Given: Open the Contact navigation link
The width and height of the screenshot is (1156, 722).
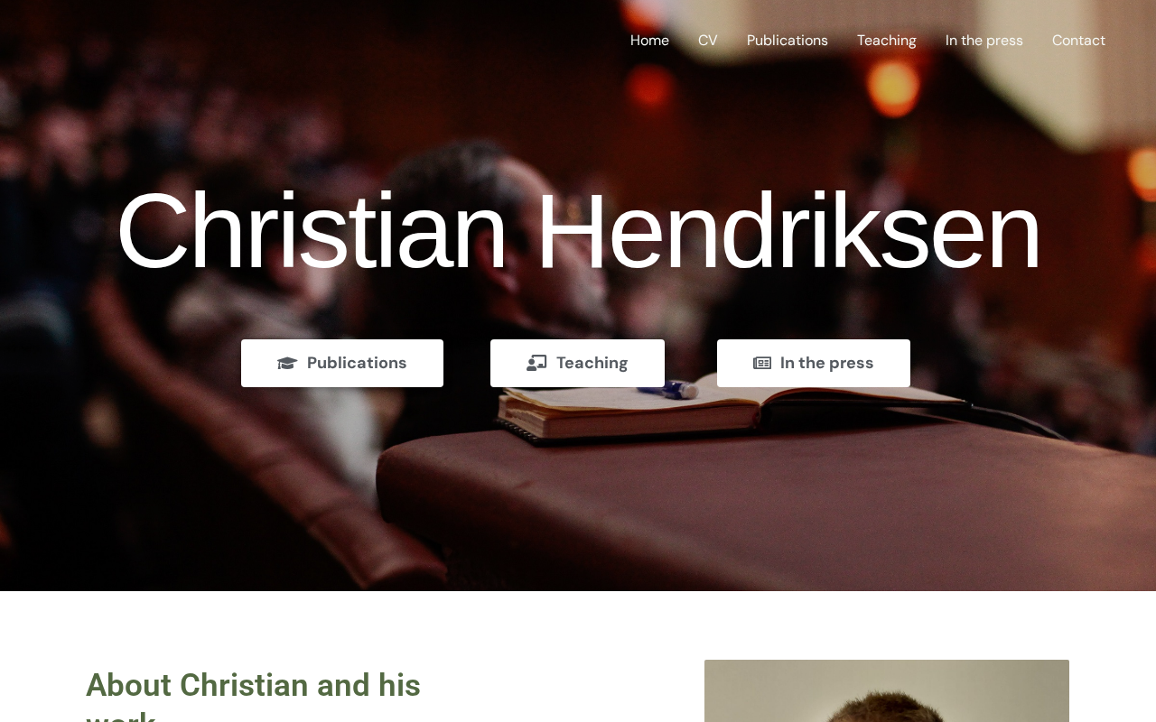Looking at the screenshot, I should (1078, 41).
